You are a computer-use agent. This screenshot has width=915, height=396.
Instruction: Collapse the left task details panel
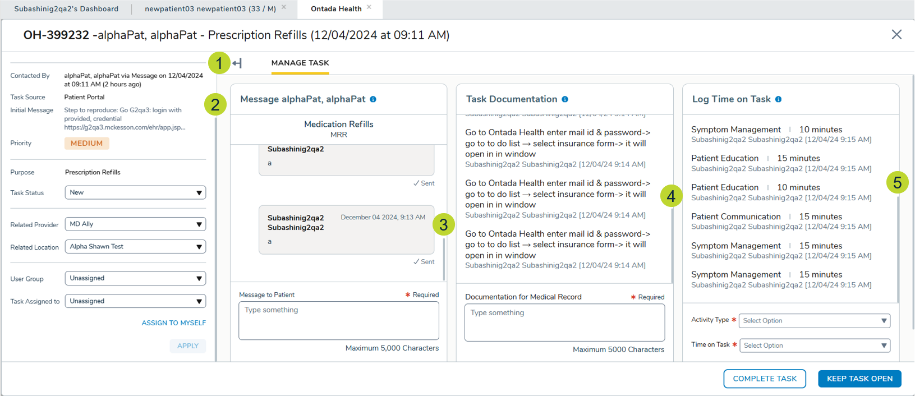point(237,63)
